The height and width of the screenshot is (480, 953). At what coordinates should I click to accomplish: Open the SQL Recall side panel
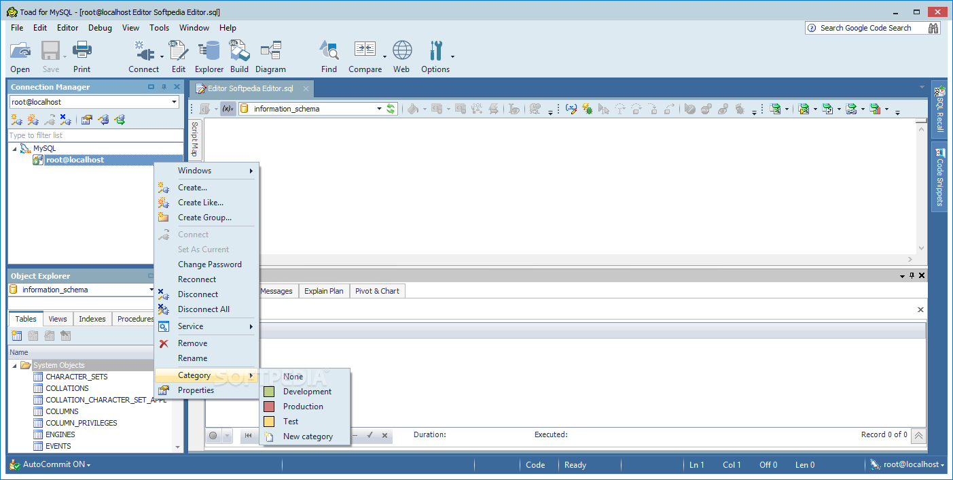(x=940, y=108)
